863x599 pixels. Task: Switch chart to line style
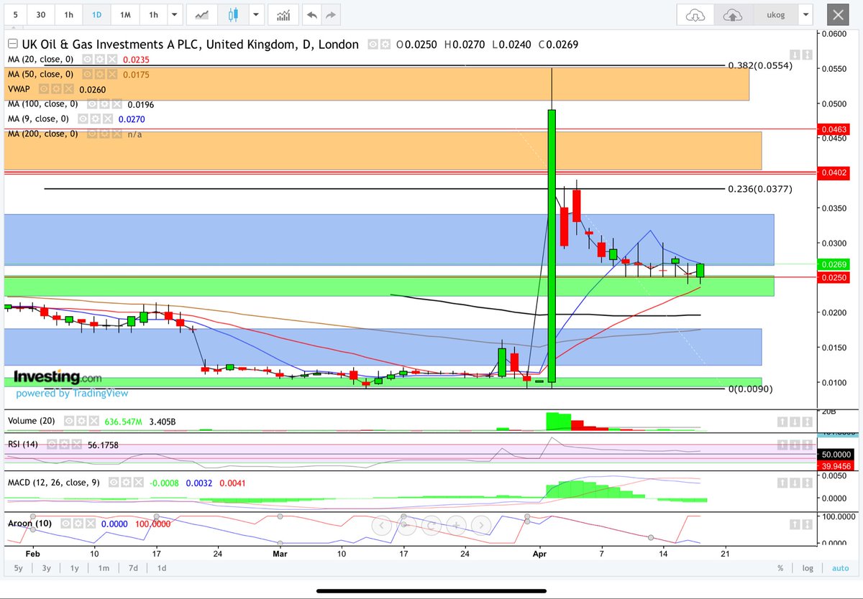coord(201,14)
